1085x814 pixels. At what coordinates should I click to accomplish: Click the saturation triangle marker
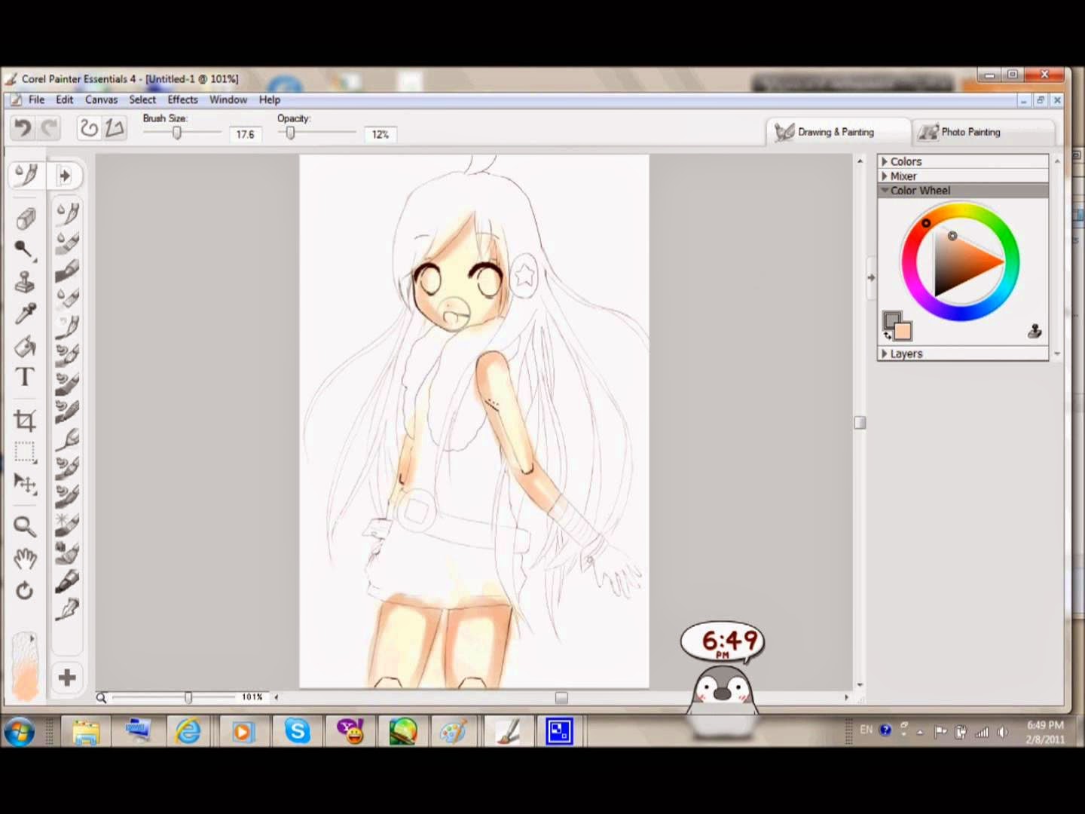coord(952,236)
